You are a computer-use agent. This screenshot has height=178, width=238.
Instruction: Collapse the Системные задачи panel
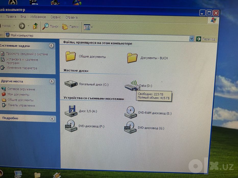pos(51,46)
